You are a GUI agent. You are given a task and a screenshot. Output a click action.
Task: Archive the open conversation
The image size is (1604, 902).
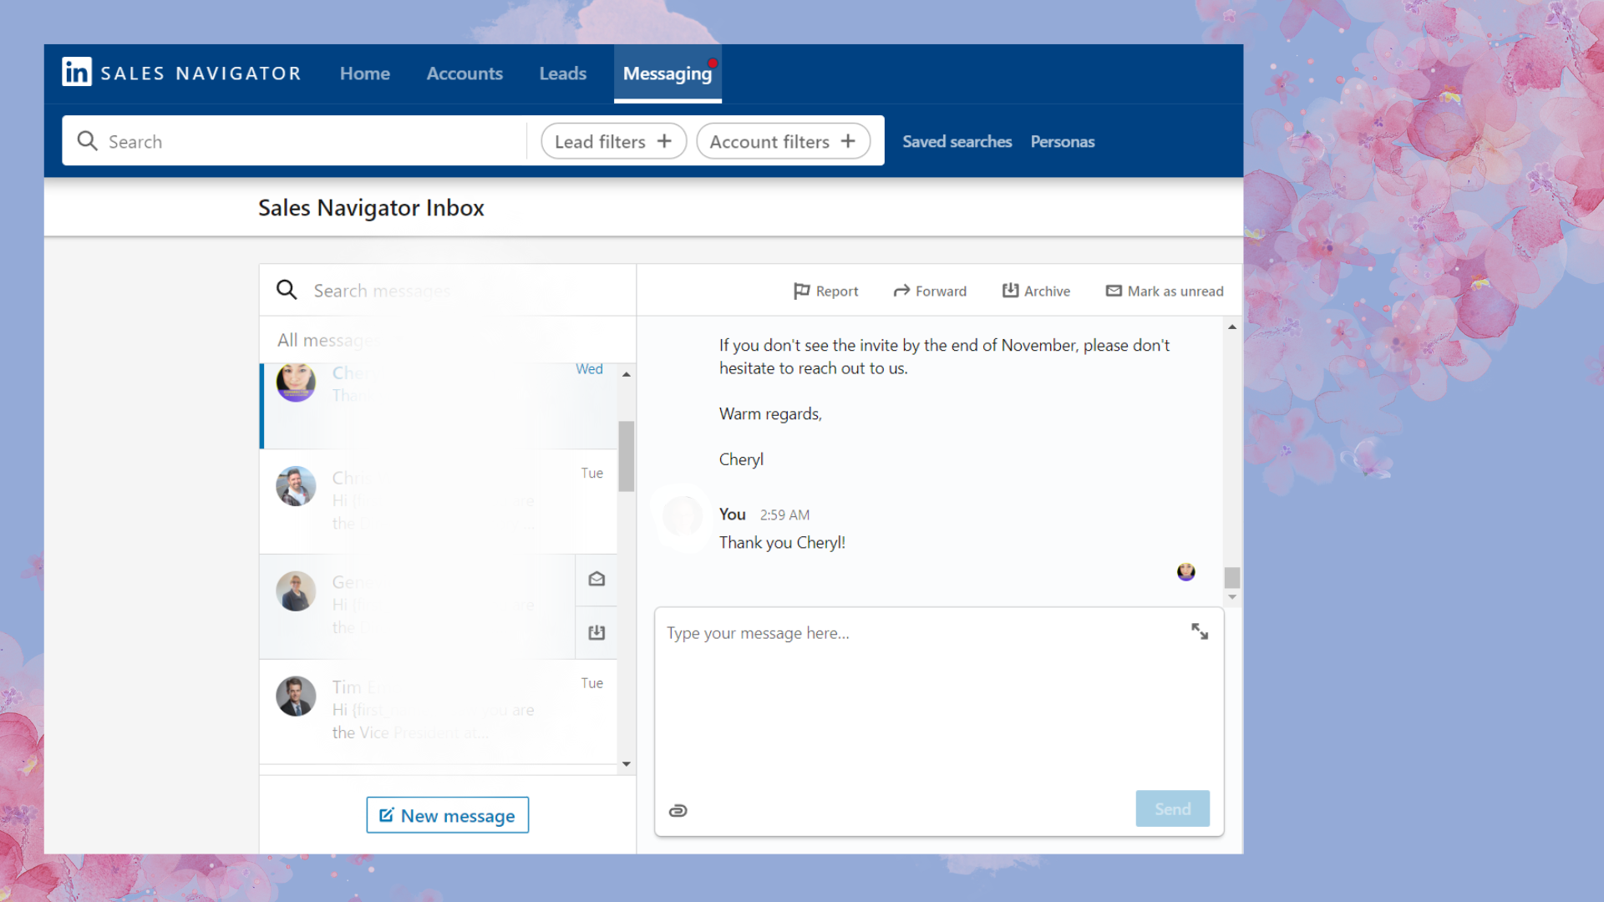tap(1036, 291)
